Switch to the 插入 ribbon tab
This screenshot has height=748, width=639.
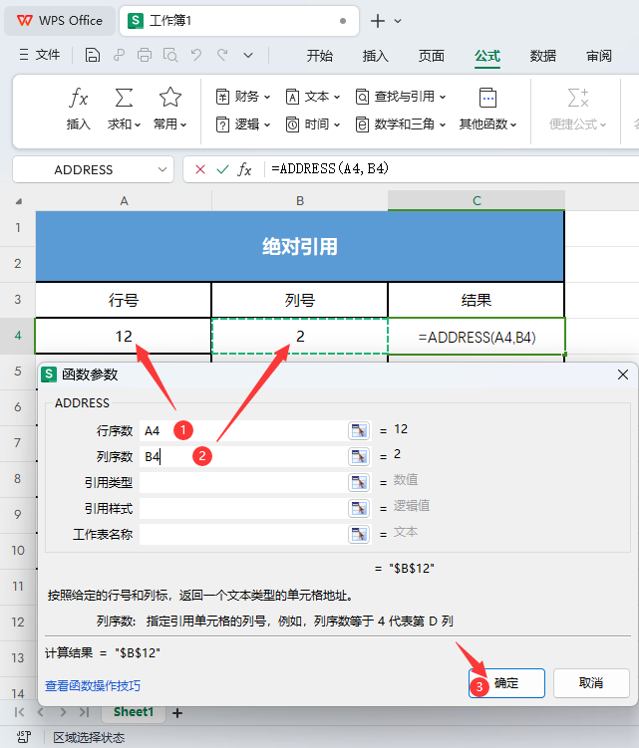pos(375,56)
